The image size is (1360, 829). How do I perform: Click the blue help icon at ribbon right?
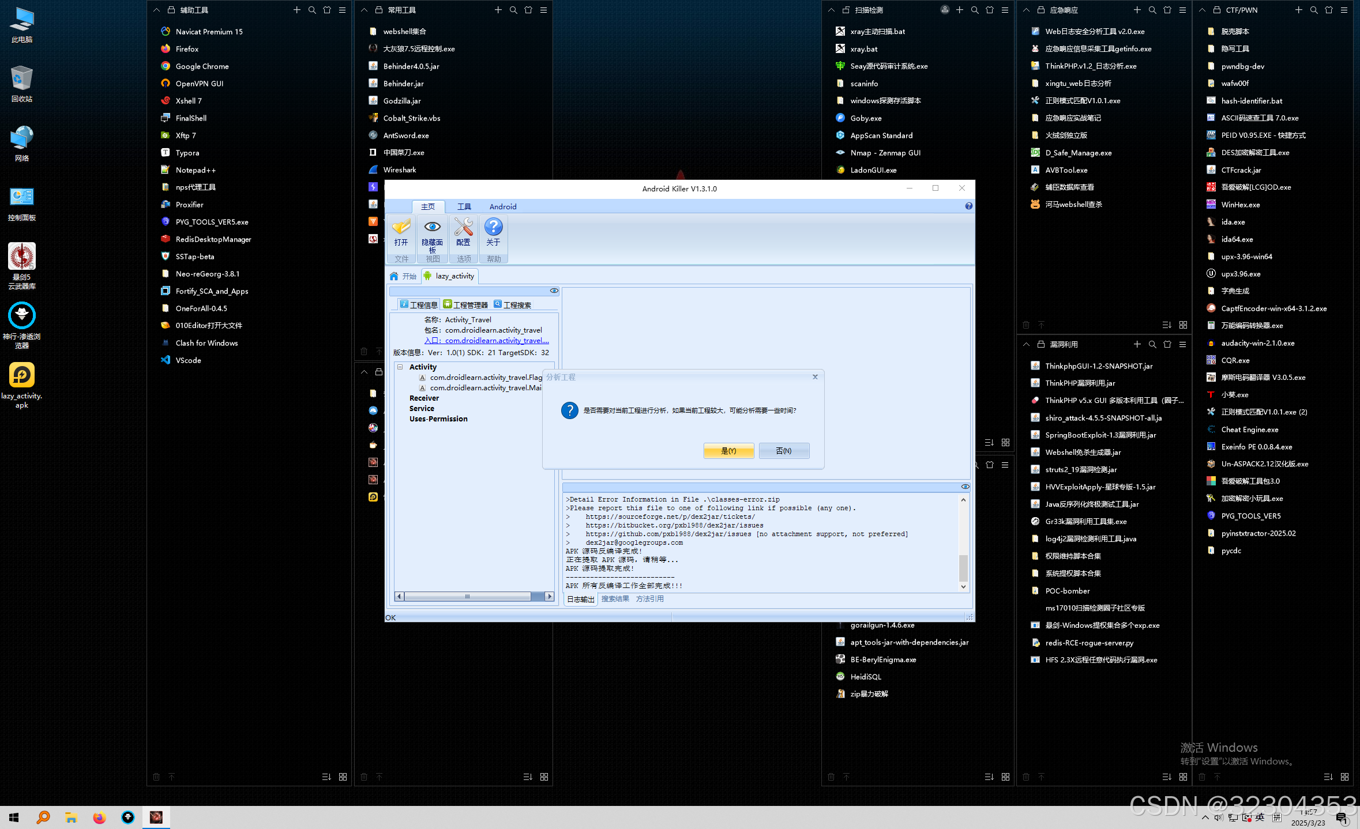pos(968,206)
